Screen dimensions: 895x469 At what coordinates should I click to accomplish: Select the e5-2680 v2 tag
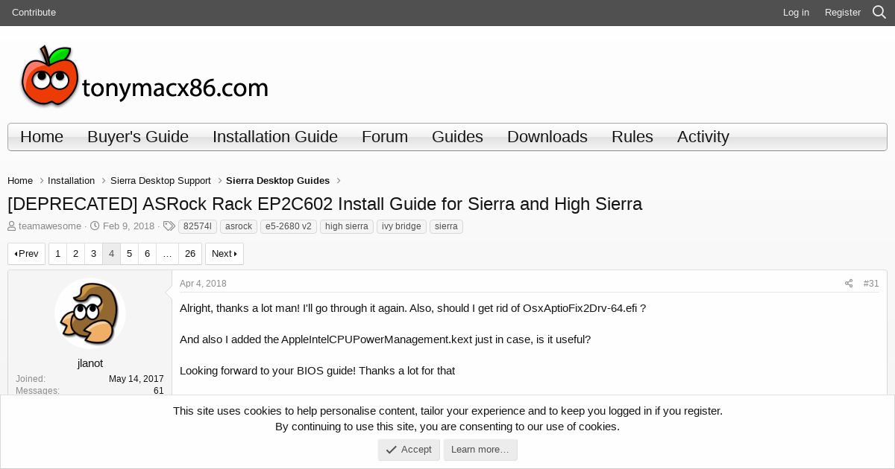[x=289, y=226]
